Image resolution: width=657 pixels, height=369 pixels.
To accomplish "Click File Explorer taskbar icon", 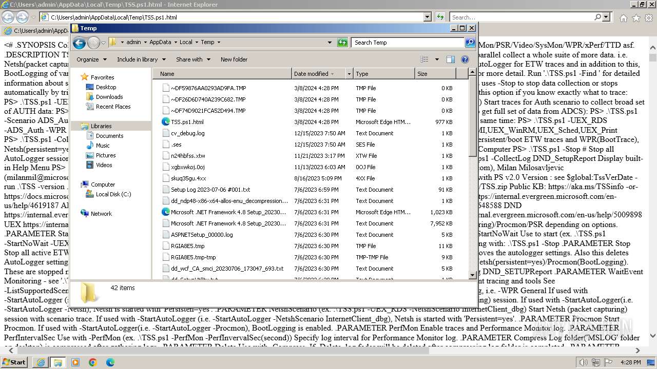I will [x=58, y=362].
